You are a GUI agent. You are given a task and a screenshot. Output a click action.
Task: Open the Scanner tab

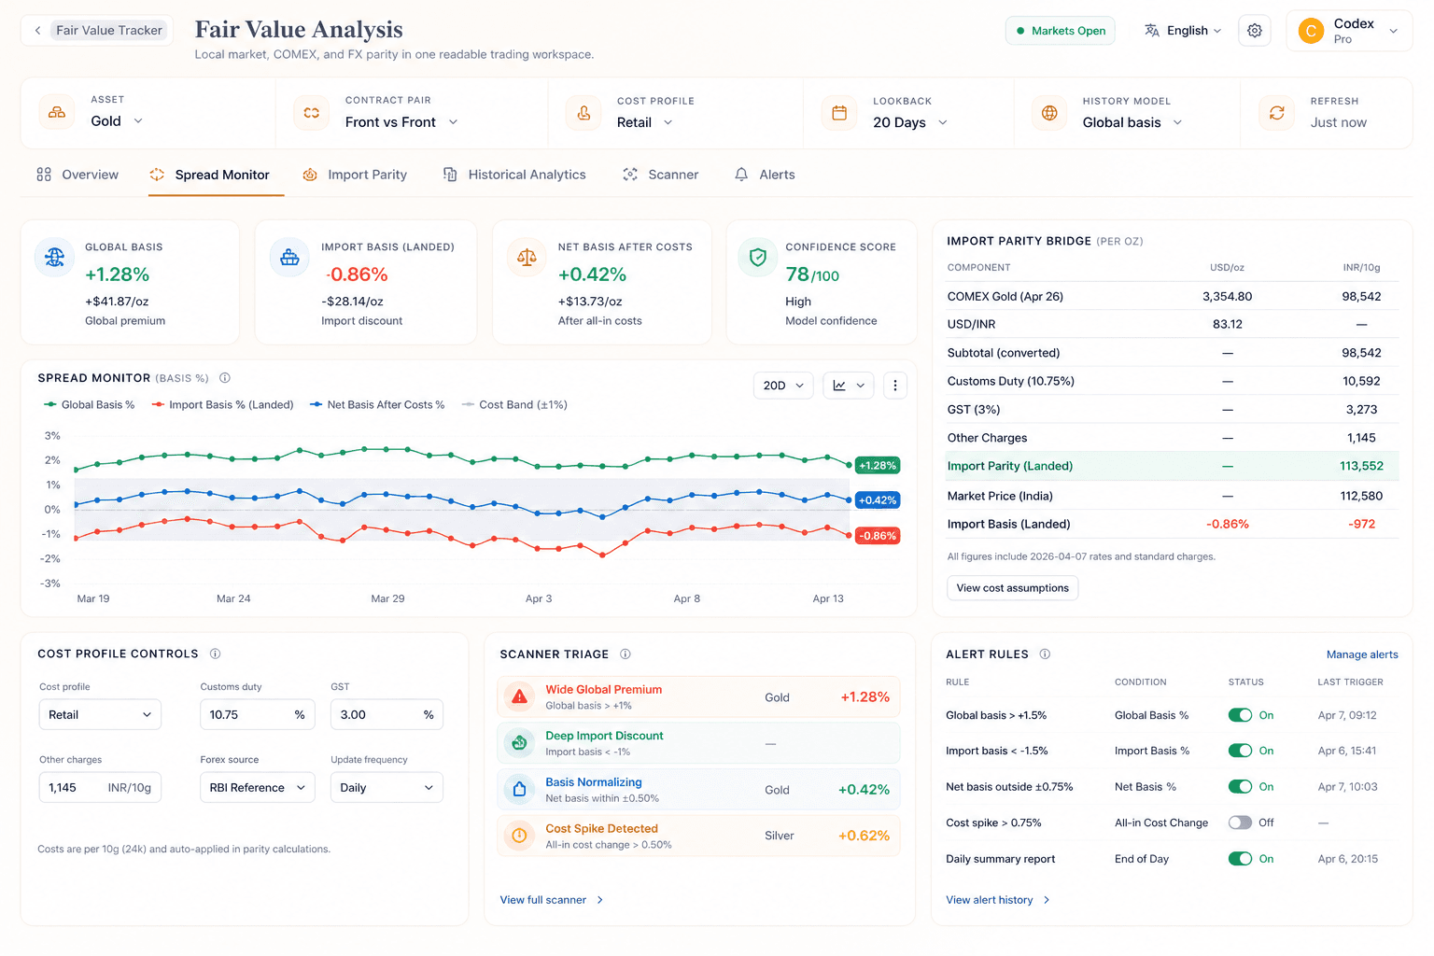click(x=661, y=175)
